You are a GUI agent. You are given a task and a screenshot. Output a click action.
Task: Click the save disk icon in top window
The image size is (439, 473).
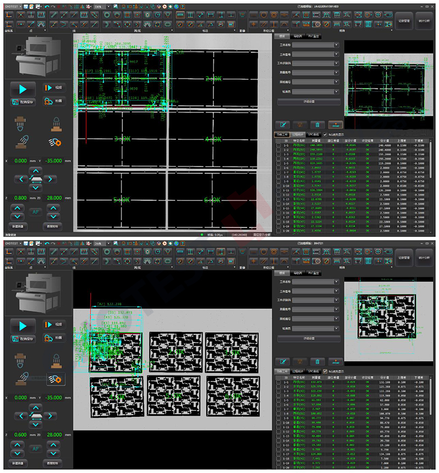click(x=26, y=7)
